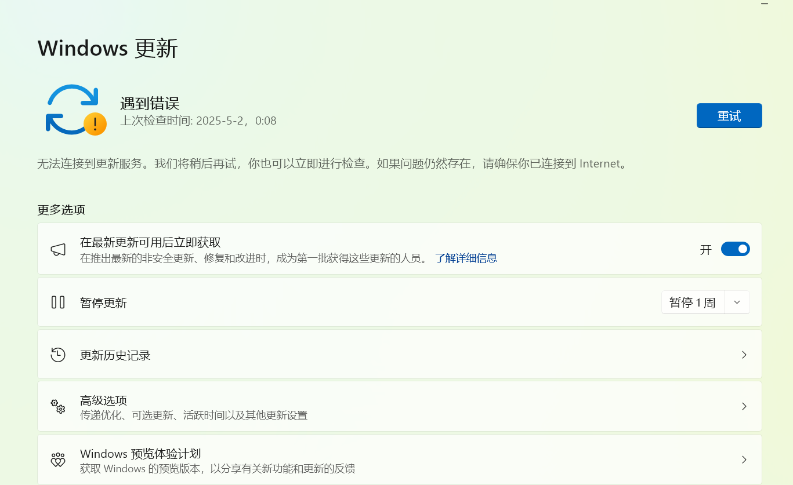
Task: Click the Windows 更新 page heading
Action: tap(108, 48)
